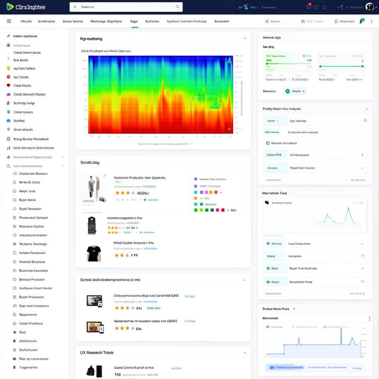
Task: Toggle the green square in the scroll legend
Action: 195,210
